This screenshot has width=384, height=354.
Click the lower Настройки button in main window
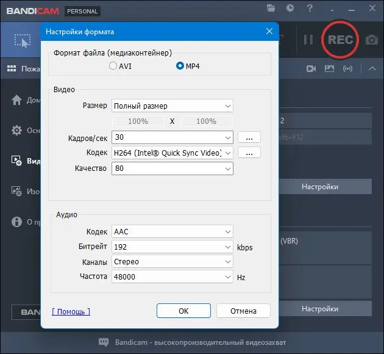pyautogui.click(x=325, y=309)
